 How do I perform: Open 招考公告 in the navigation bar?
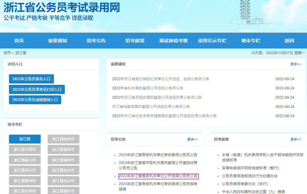[96, 41]
